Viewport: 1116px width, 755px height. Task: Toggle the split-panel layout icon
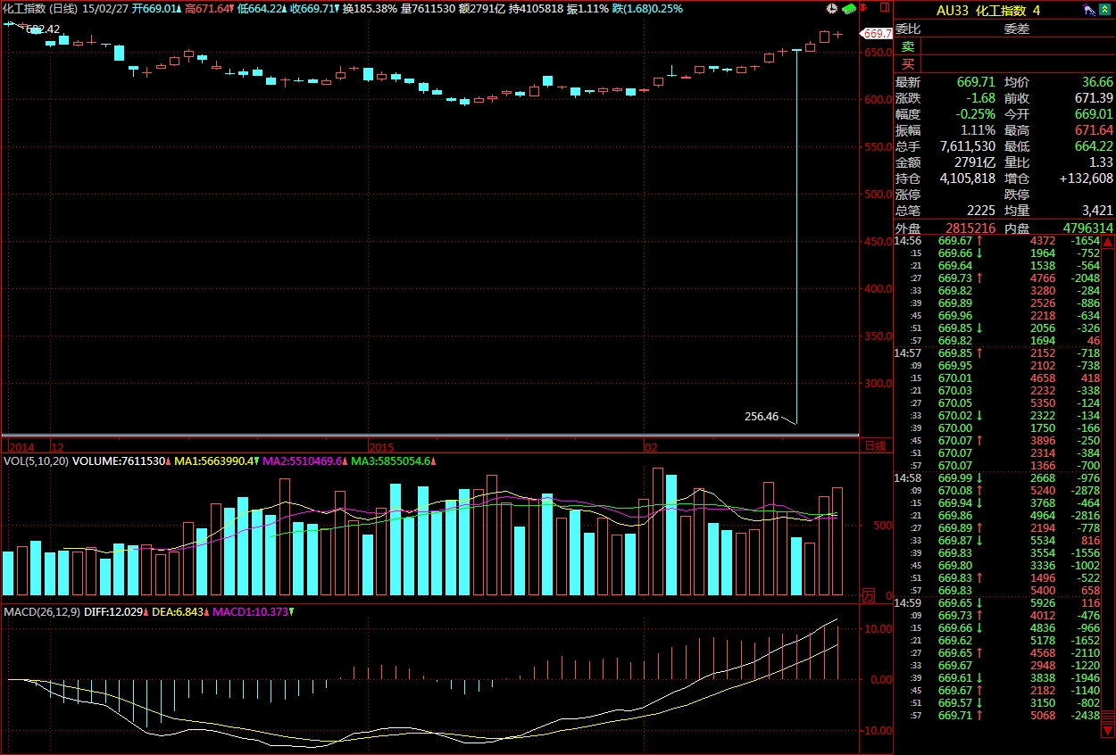883,9
